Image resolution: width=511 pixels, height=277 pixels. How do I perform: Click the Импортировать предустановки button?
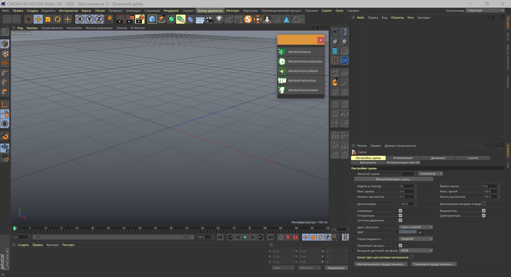pos(381,264)
